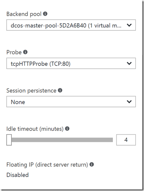Click the Backend pool label
Image resolution: width=144 pixels, height=191 pixels.
coord(24,14)
